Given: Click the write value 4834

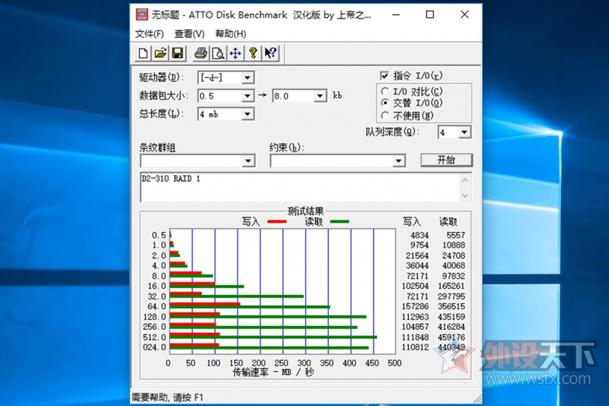Looking at the screenshot, I should 419,235.
